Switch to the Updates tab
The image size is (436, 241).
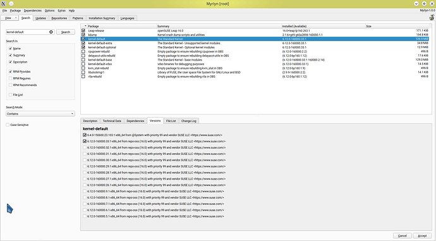tap(40, 18)
